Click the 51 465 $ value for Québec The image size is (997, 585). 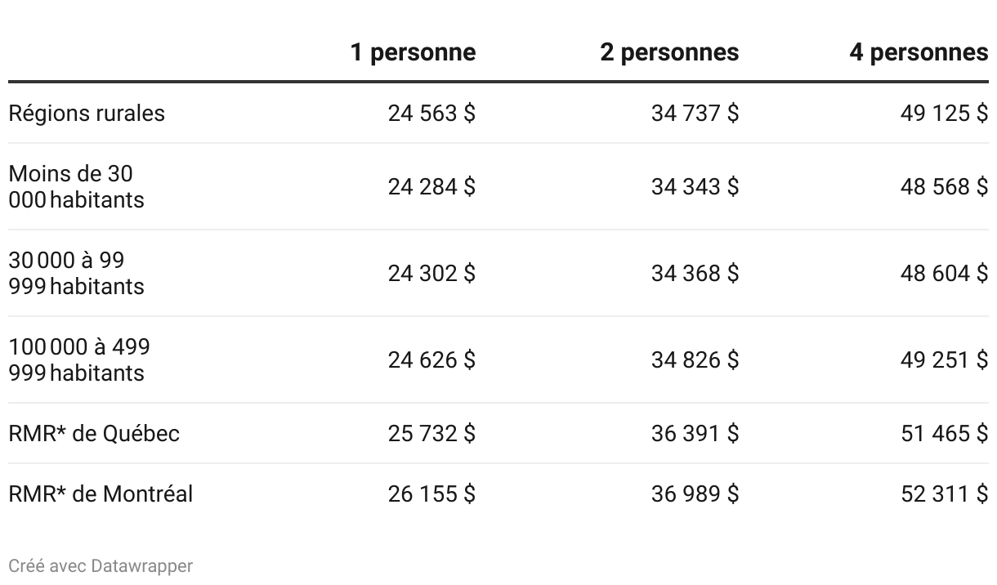coord(944,434)
